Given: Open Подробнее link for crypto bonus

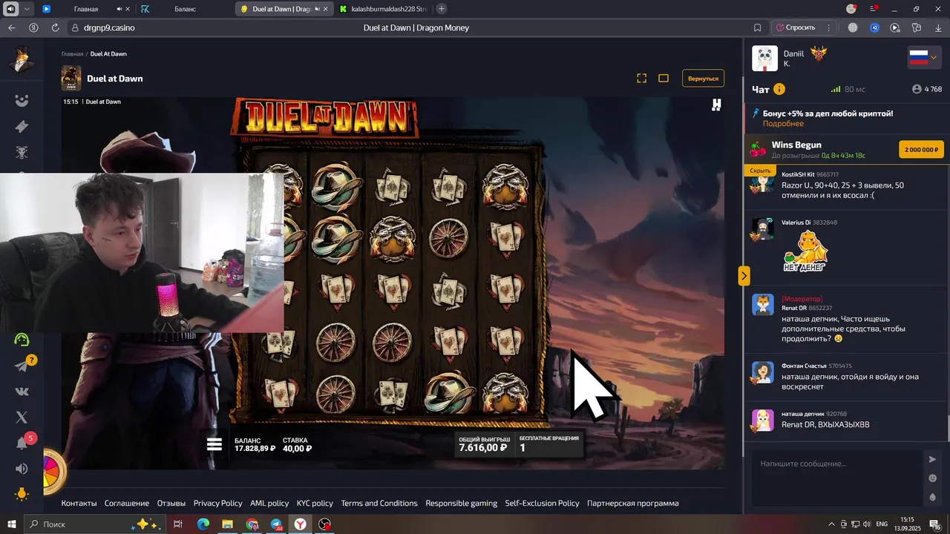Looking at the screenshot, I should point(783,124).
